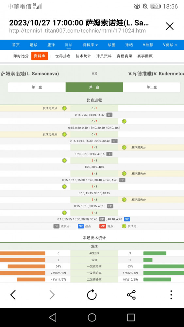This screenshot has height=327, width=184.
Task: Tap the browser forward arrow
Action: click(52, 295)
